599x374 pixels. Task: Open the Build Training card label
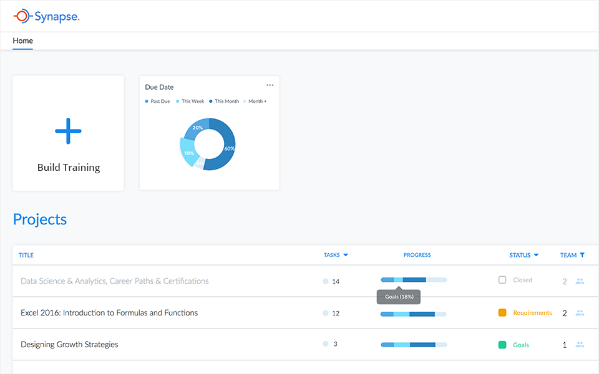[x=69, y=168]
